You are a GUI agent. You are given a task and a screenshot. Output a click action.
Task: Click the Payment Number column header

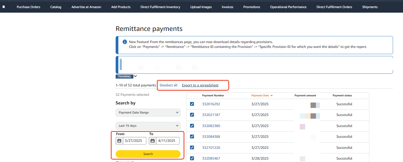coord(213,95)
